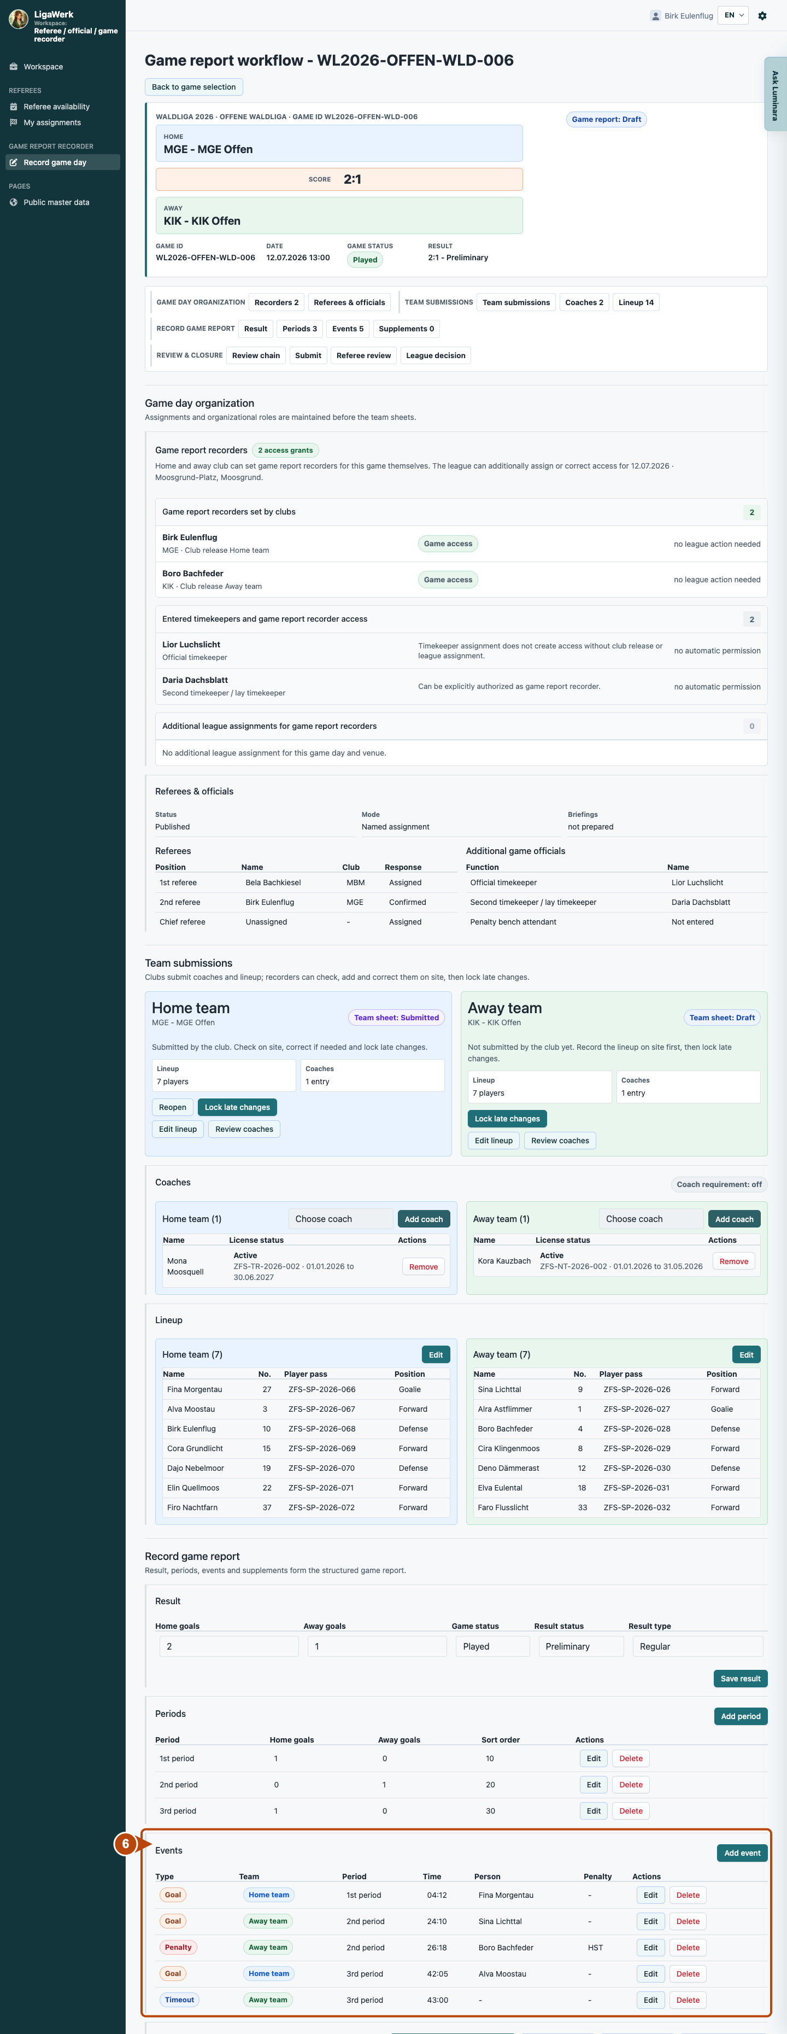
Task: Edit the Home team lineup table
Action: [x=436, y=1354]
